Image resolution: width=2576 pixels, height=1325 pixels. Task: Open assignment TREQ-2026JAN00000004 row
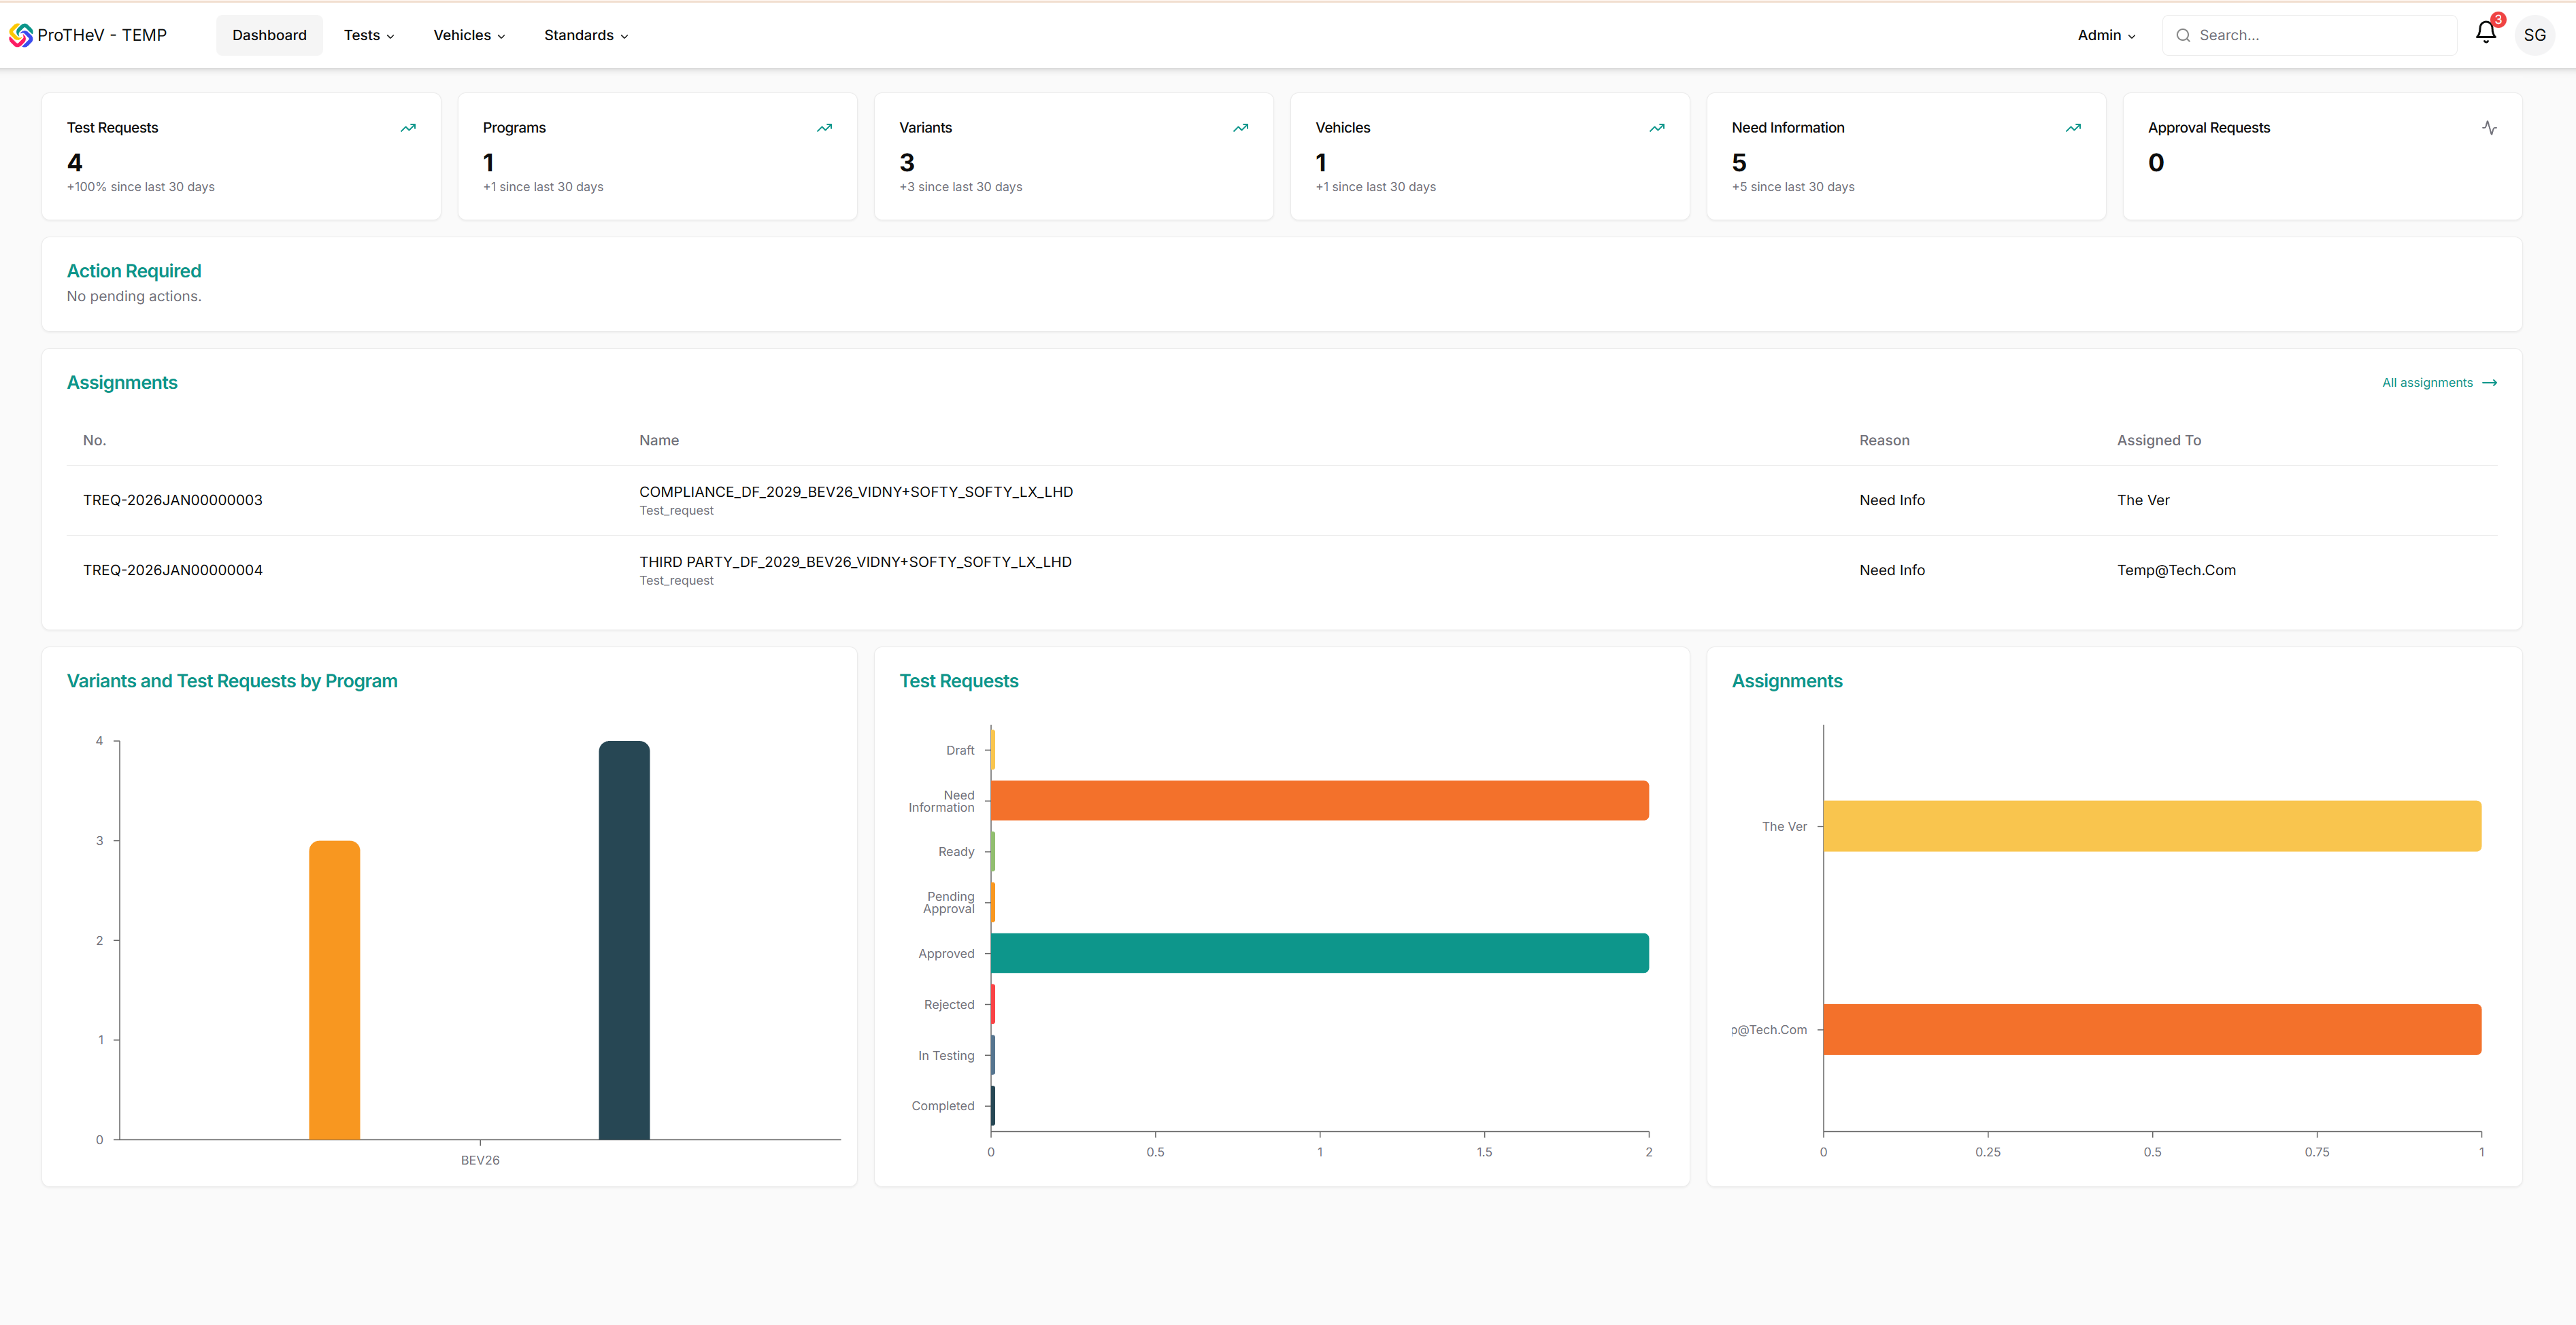coord(173,570)
